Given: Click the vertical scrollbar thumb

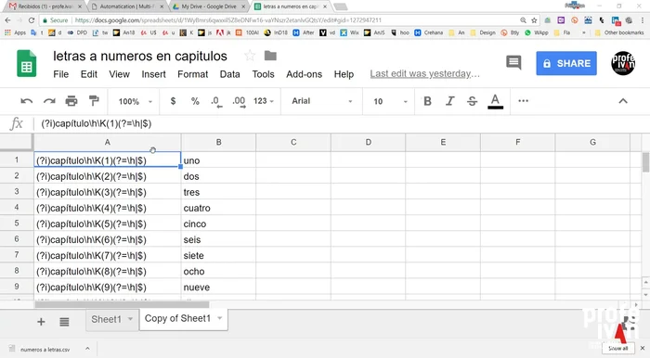Looking at the screenshot, I should click(645, 161).
